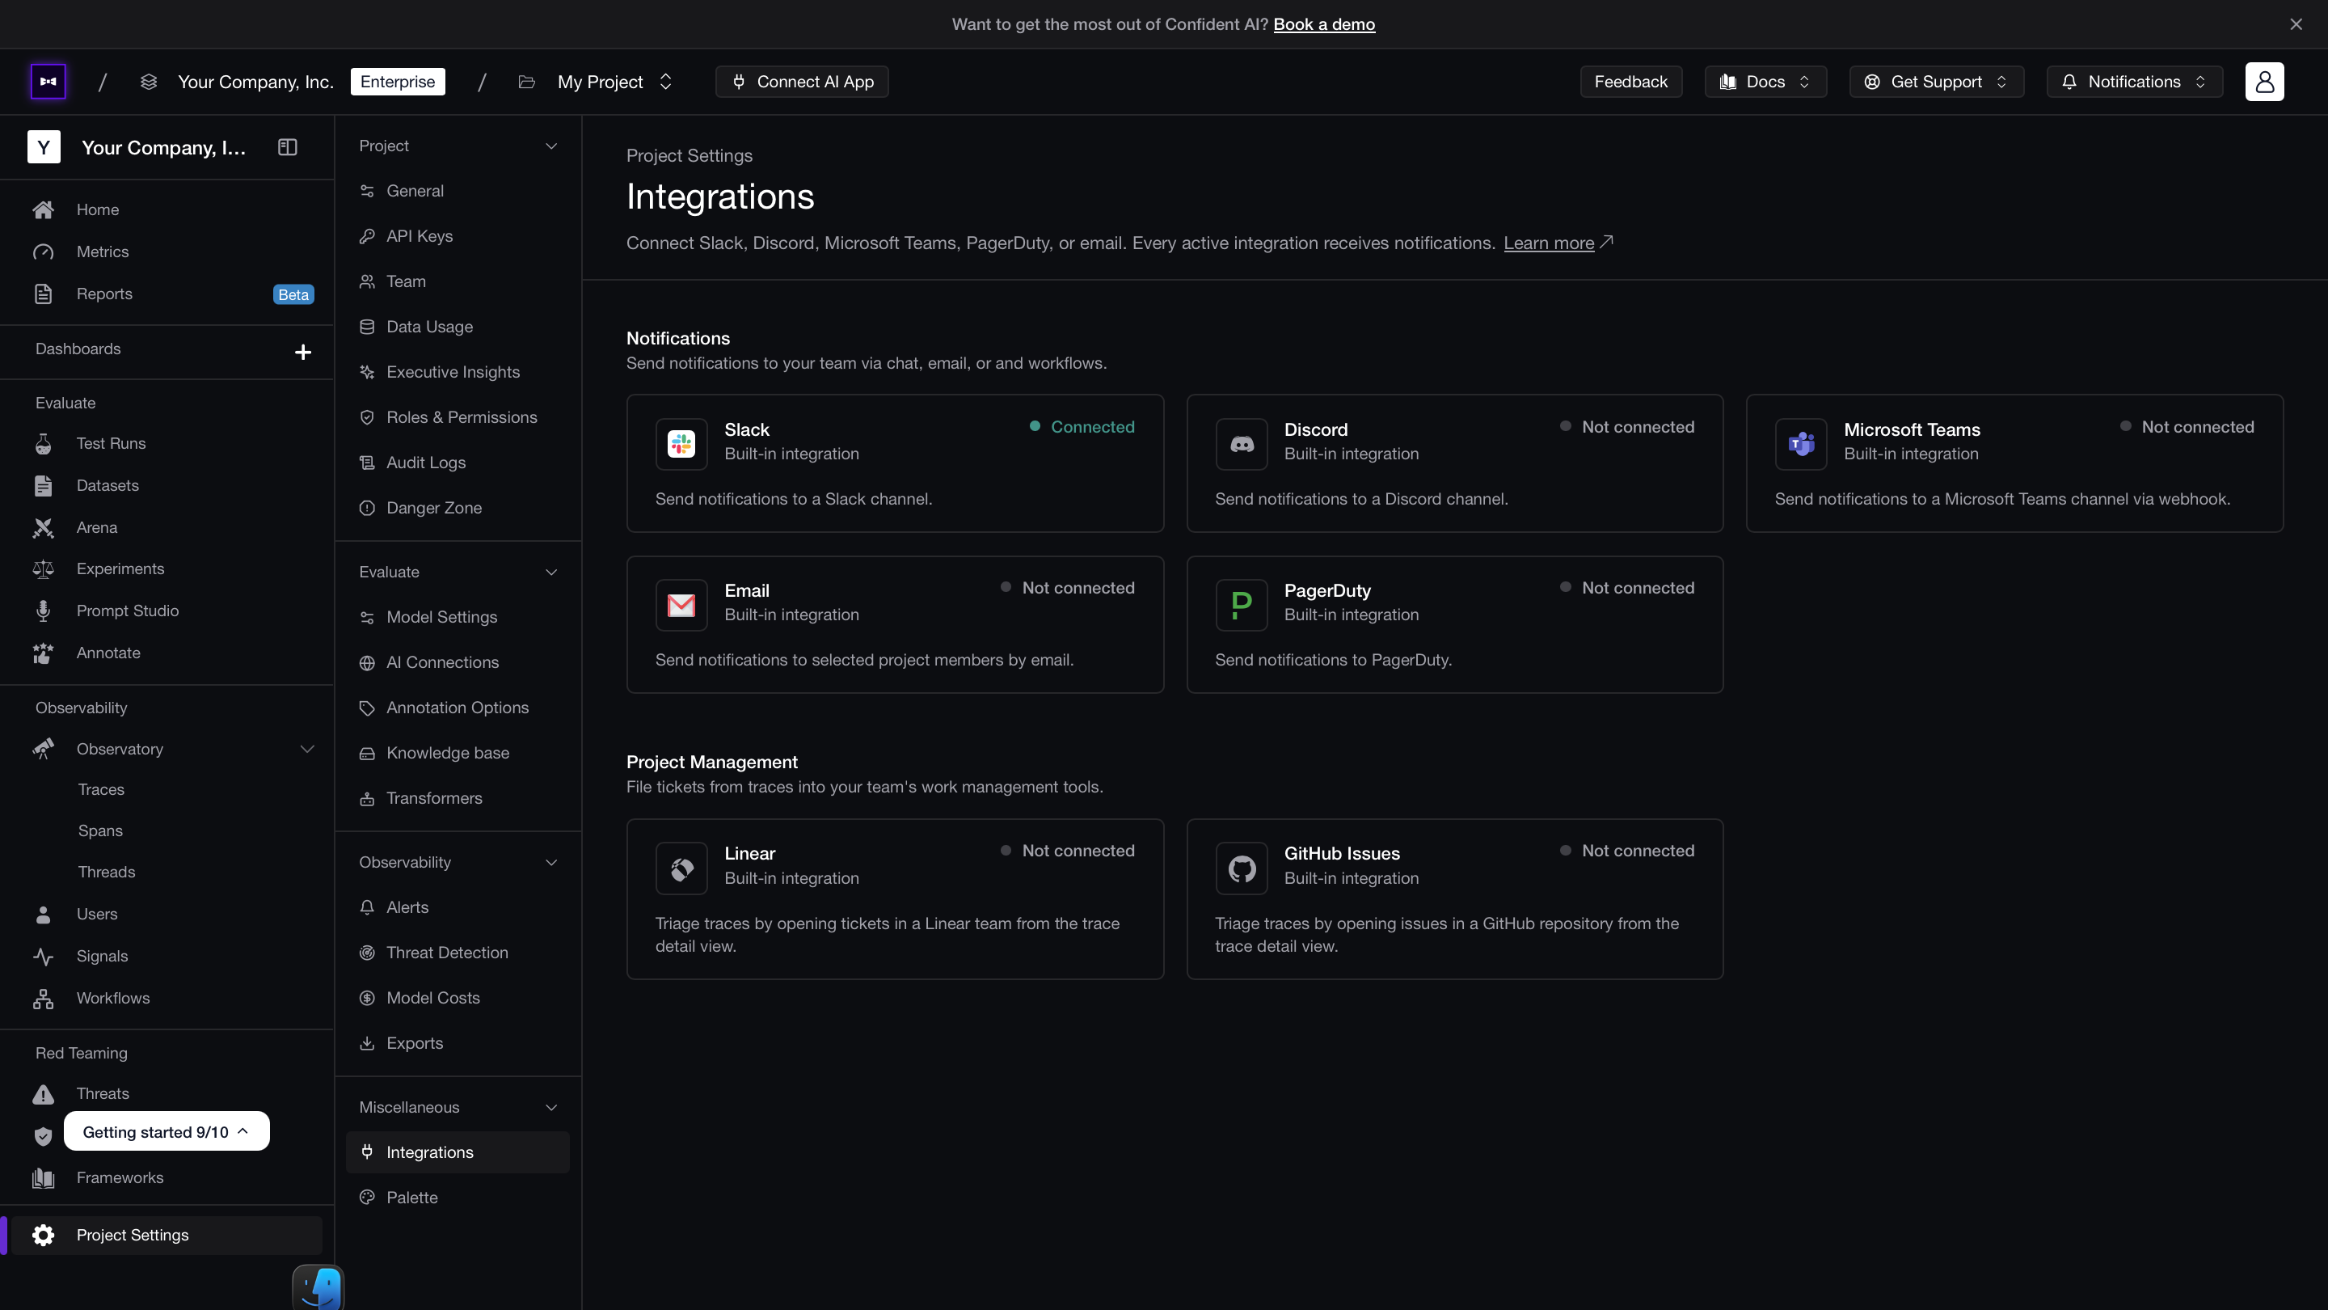
Task: Click the Project Settings gear icon
Action: 44,1235
